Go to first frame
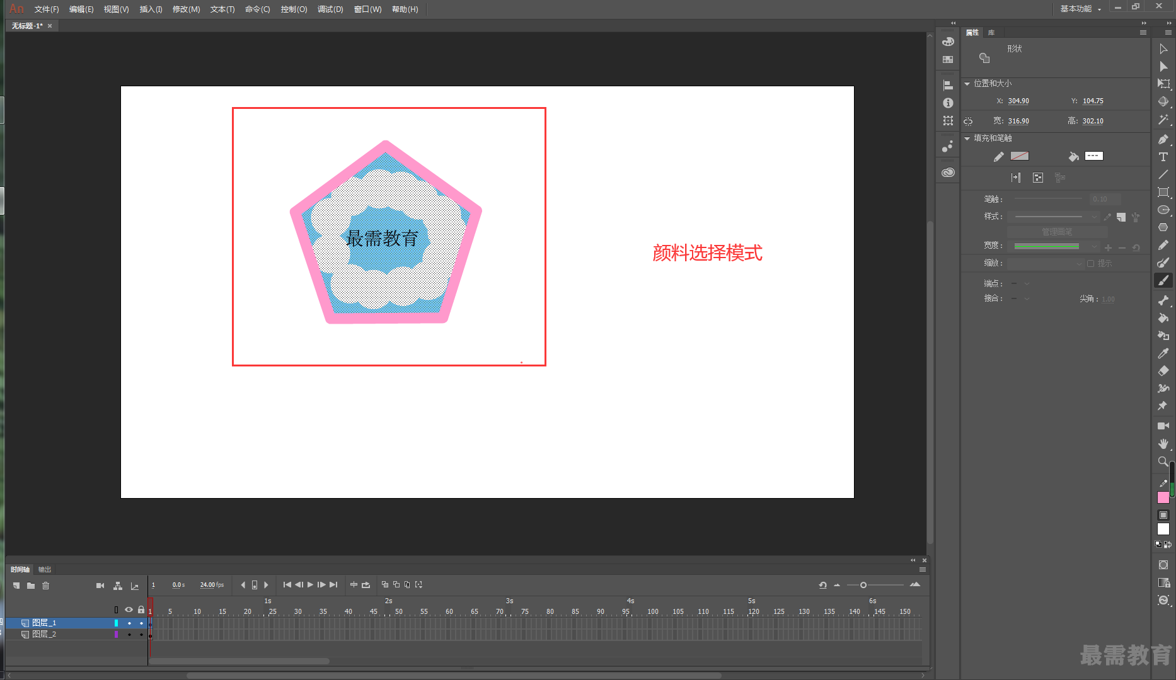 [x=287, y=585]
